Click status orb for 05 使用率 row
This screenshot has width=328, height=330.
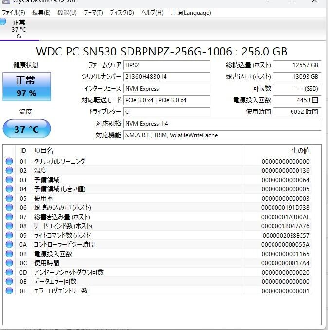[x=9, y=198]
